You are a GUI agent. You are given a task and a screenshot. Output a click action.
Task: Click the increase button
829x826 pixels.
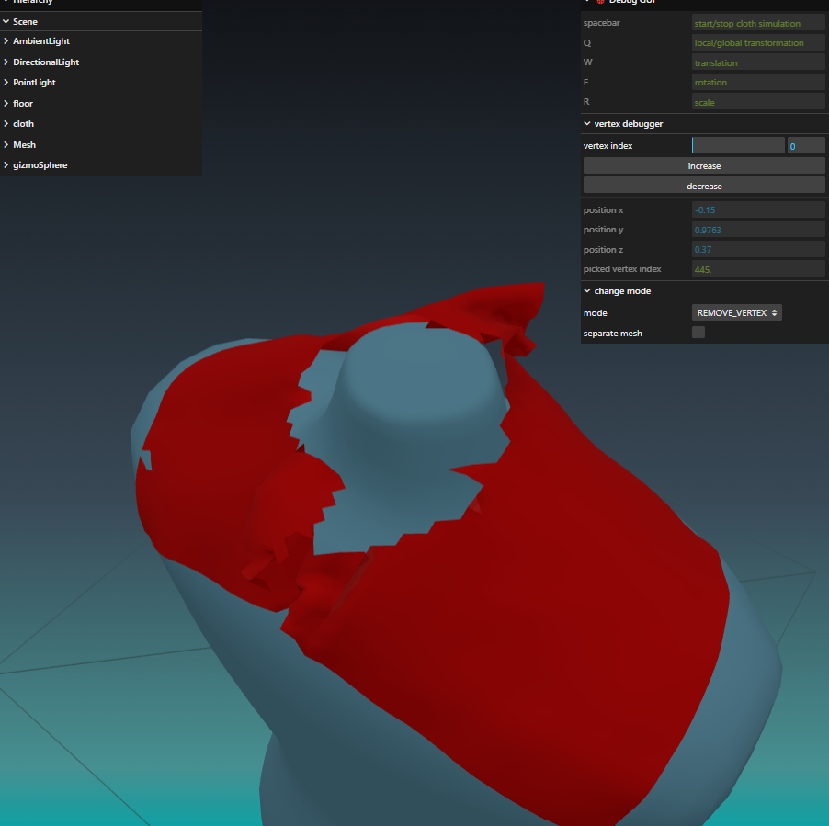pos(704,166)
